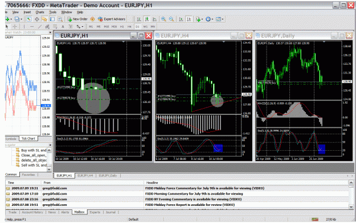Screen dimensions: 356x223
Task: Open the Strategy Tester magnifier icon
Action: pyautogui.click(x=60, y=19)
